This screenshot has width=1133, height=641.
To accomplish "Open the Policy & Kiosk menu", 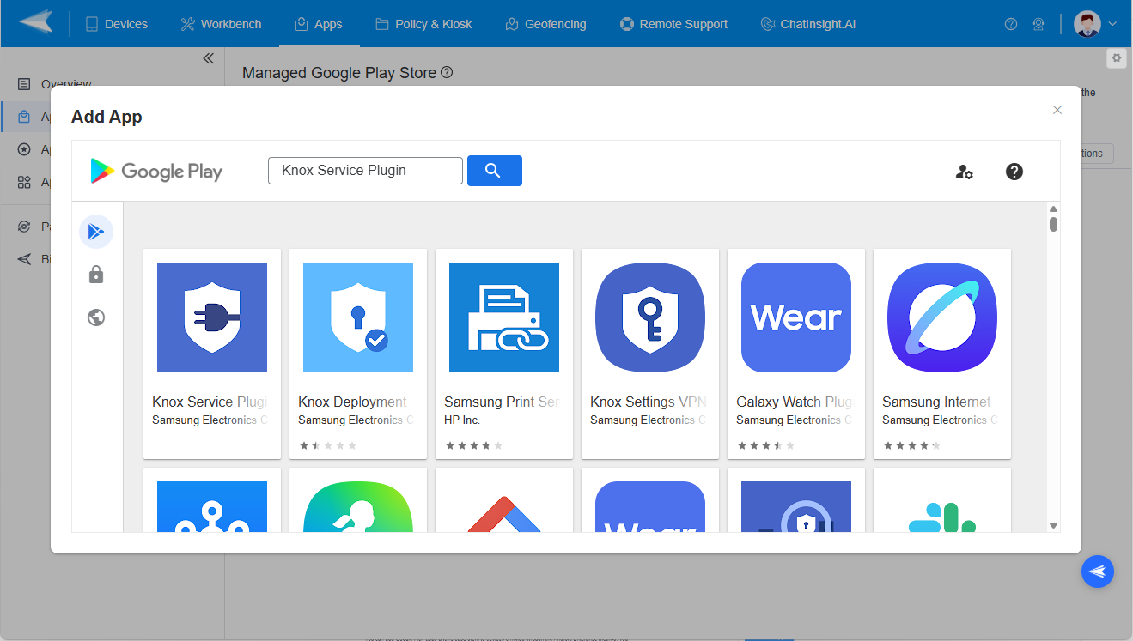I will (423, 23).
